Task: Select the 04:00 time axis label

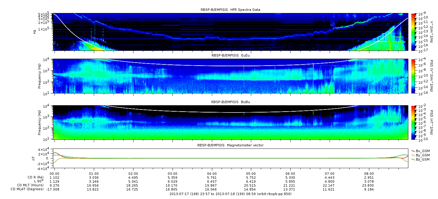Action: (212, 174)
